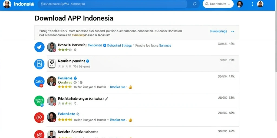Focus the top search input field
Screen dimensions: 277x138
click(x=112, y=4)
